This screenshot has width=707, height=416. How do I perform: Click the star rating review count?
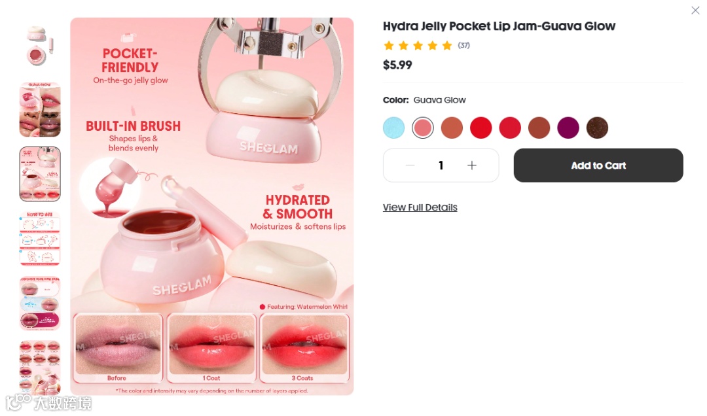(x=463, y=45)
